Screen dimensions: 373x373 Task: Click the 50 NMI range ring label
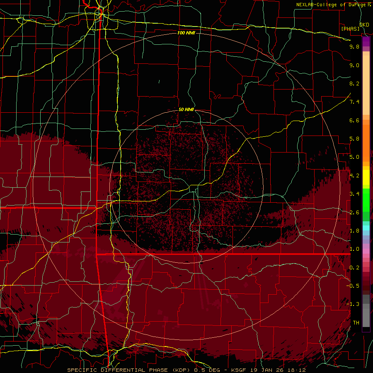[186, 110]
